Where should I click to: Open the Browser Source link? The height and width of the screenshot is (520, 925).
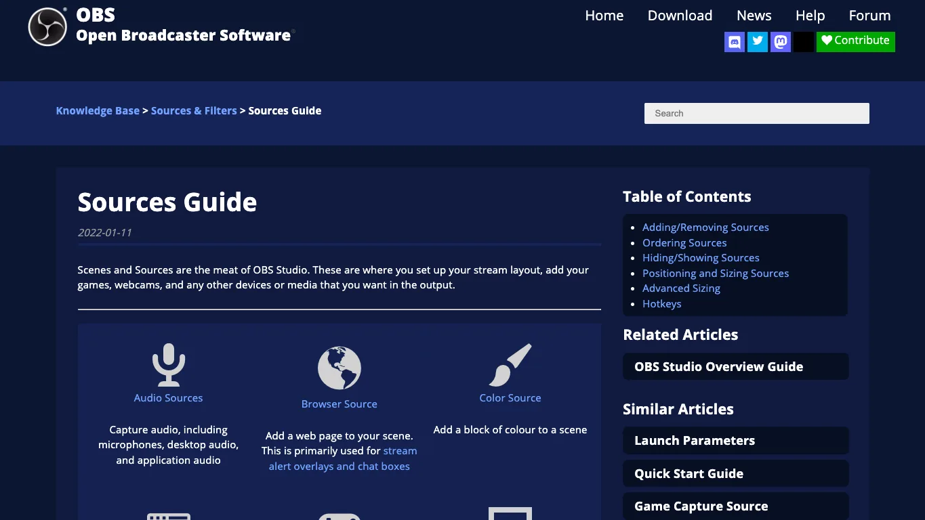pyautogui.click(x=340, y=404)
